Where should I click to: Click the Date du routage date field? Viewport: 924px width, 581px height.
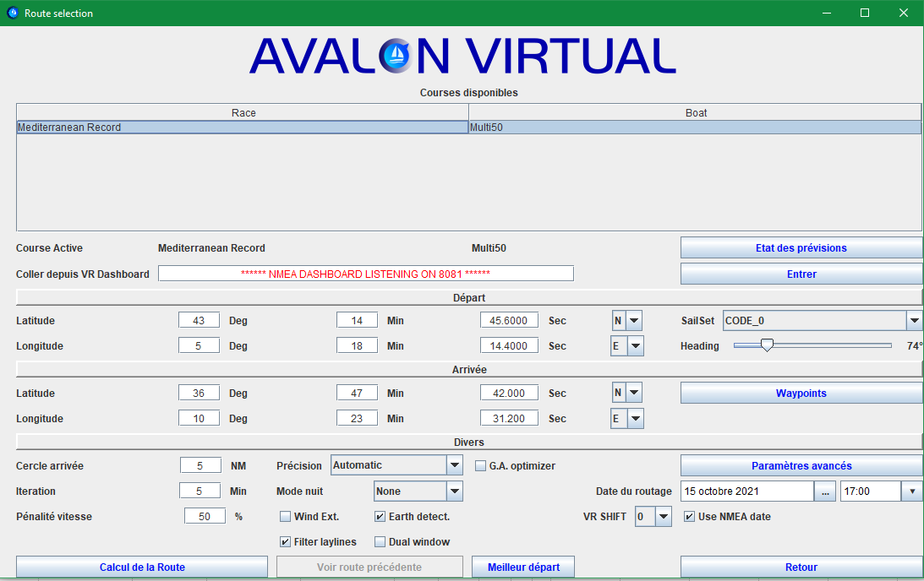pos(747,491)
